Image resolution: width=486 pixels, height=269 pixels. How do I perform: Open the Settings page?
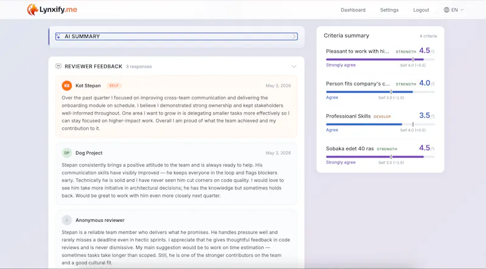[x=389, y=10]
